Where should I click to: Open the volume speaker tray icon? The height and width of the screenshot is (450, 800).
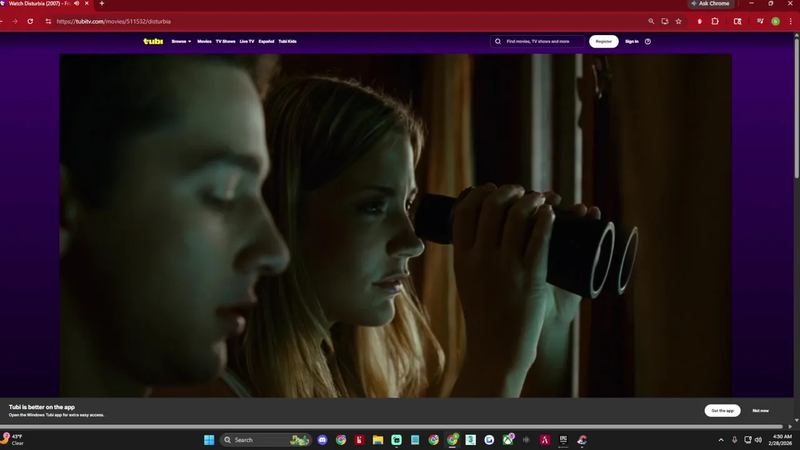point(758,440)
